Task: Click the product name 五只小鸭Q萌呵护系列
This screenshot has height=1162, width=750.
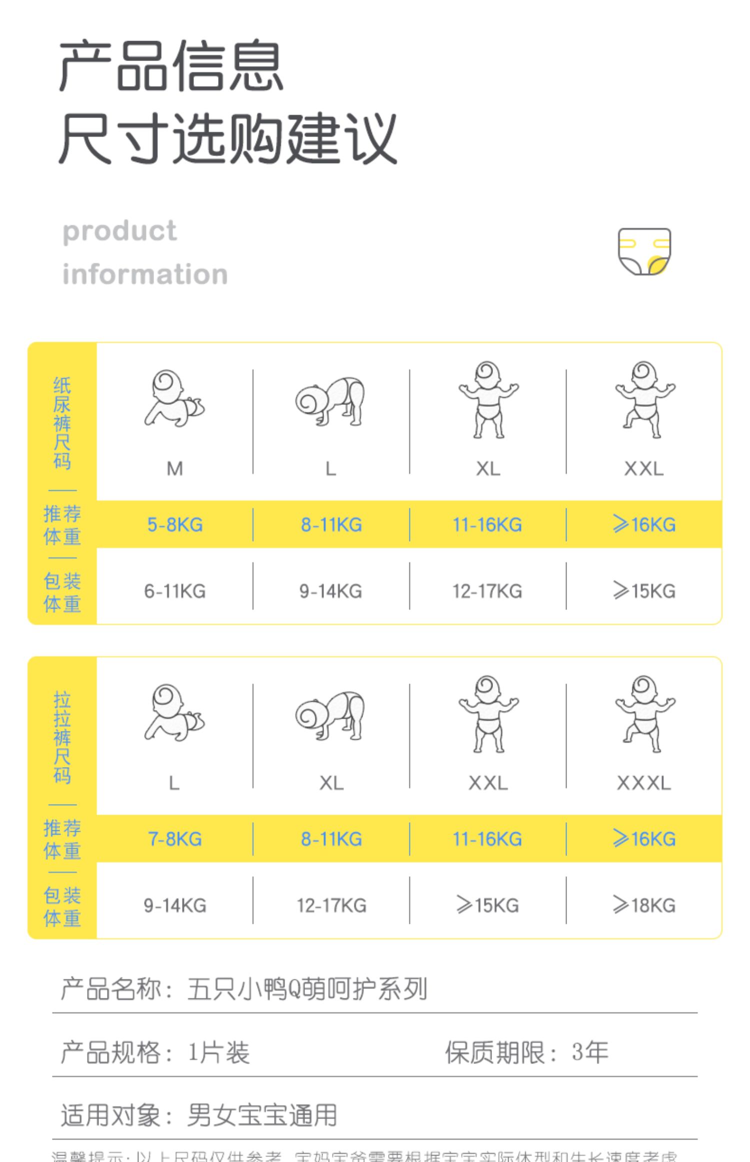Action: (x=307, y=989)
